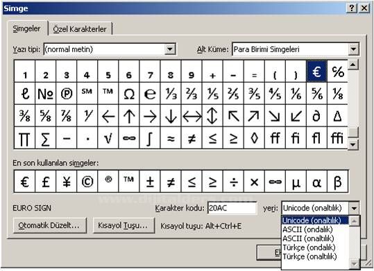Image resolution: width=374 pixels, height=271 pixels.
Task: Choose Türkçe (ondalık) from the list
Action: click(315, 247)
